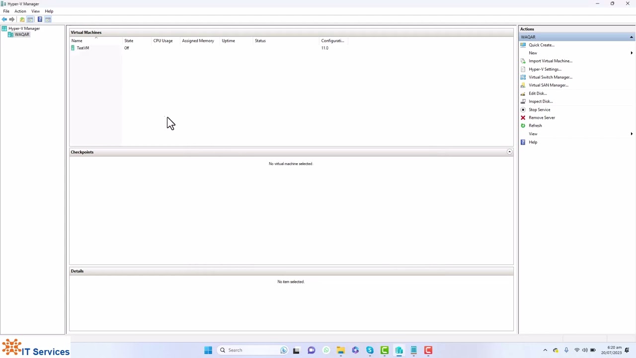The width and height of the screenshot is (636, 358).
Task: Click the Forward arrow in the toolbar
Action: (x=12, y=19)
